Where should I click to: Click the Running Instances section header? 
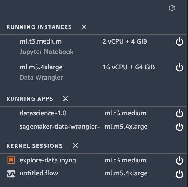coord(39,27)
